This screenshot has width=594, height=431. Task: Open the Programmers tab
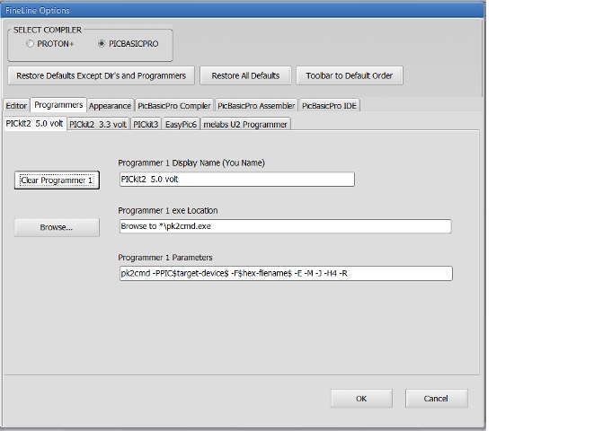(x=58, y=105)
